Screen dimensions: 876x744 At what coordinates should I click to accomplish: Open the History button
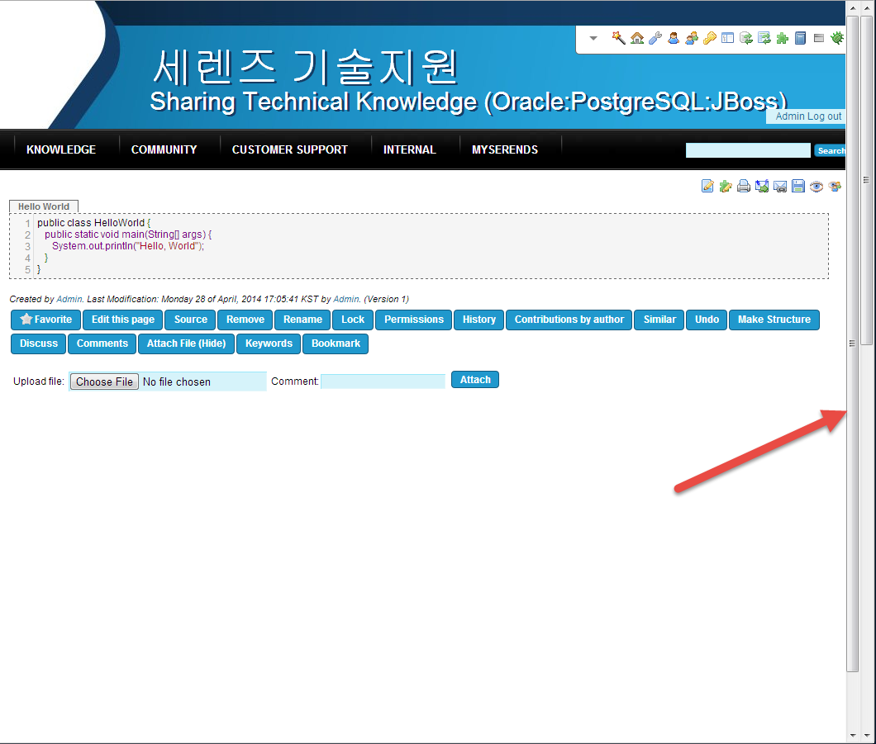point(479,320)
